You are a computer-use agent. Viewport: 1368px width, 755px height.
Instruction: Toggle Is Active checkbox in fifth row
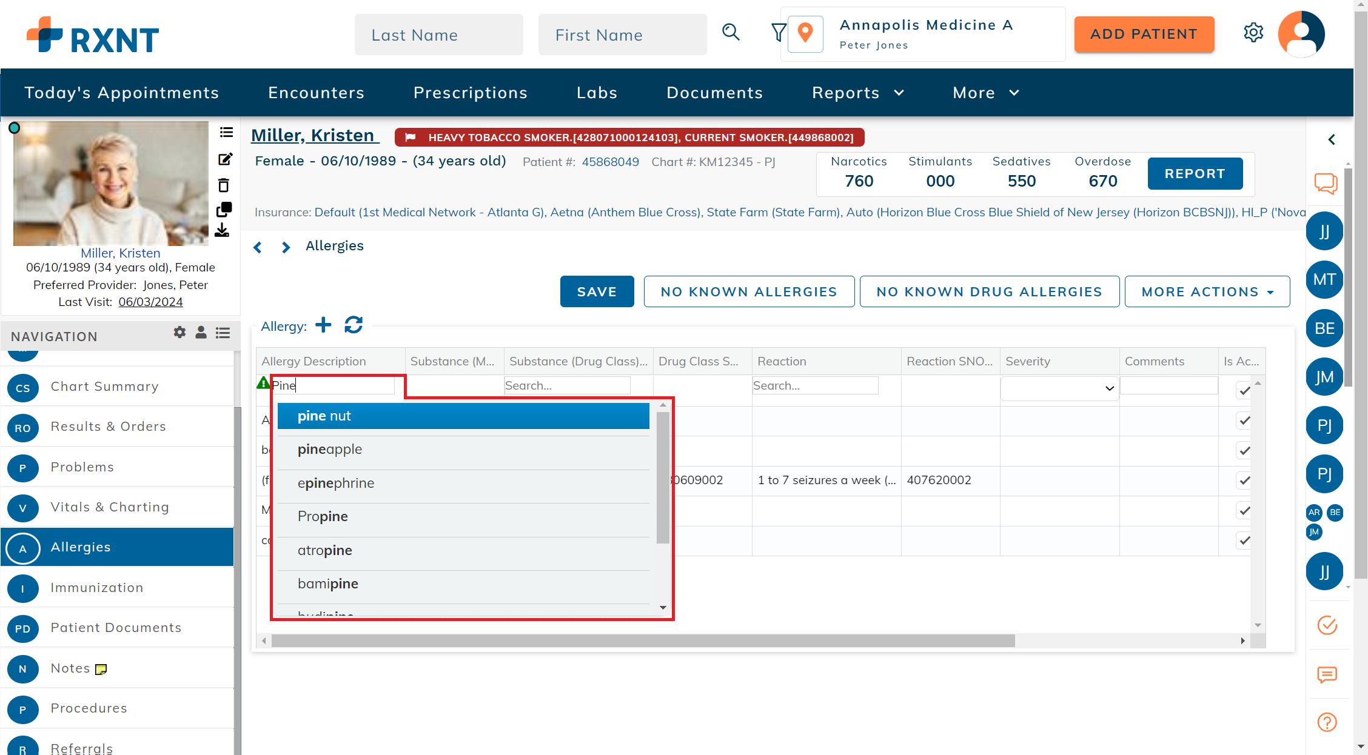click(x=1244, y=510)
